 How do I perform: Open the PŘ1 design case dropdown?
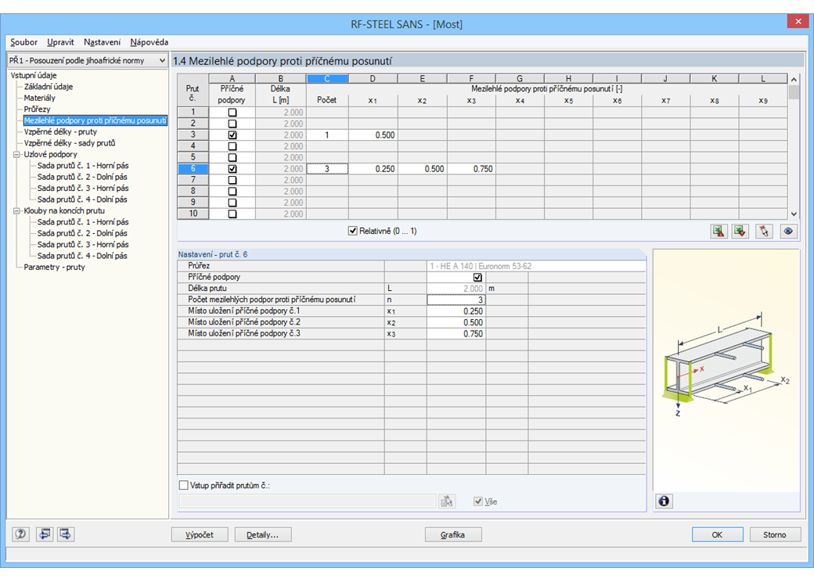162,61
